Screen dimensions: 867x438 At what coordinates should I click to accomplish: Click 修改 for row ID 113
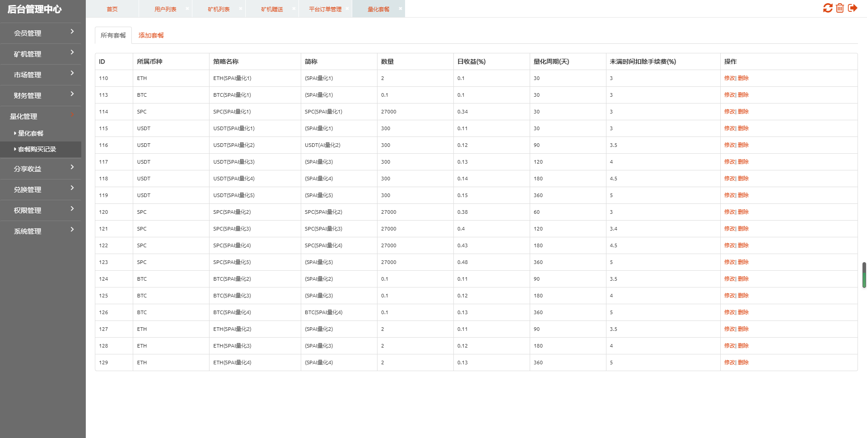pos(729,95)
